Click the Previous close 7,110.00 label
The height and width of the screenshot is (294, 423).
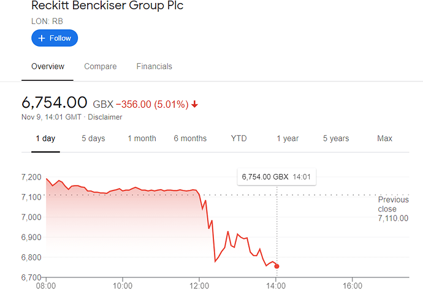pyautogui.click(x=394, y=209)
